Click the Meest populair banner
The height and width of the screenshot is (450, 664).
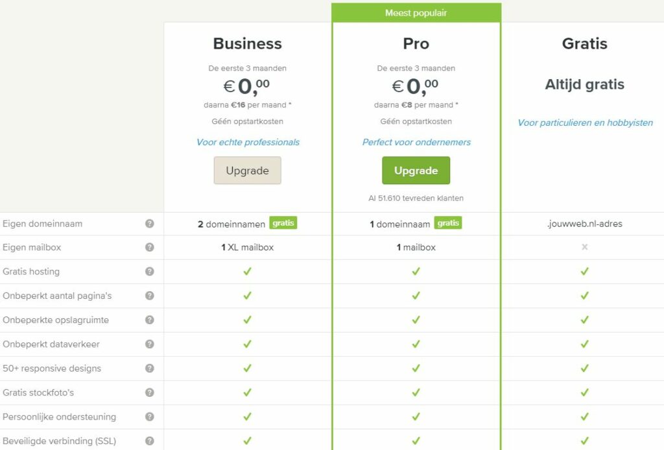click(x=416, y=12)
